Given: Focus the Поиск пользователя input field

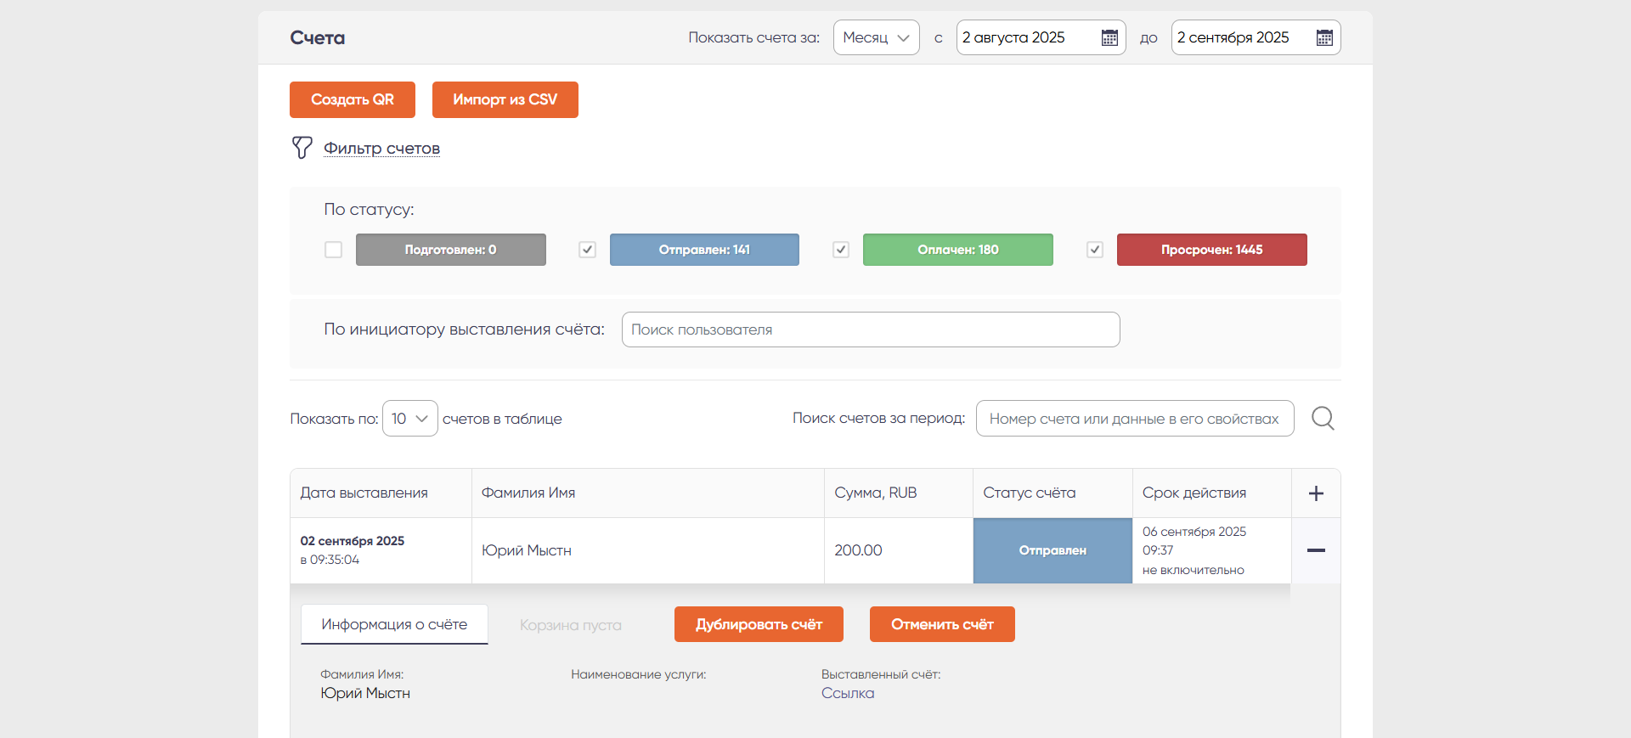Looking at the screenshot, I should [x=870, y=330].
